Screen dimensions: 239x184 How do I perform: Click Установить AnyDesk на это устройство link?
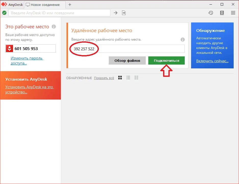30,90
